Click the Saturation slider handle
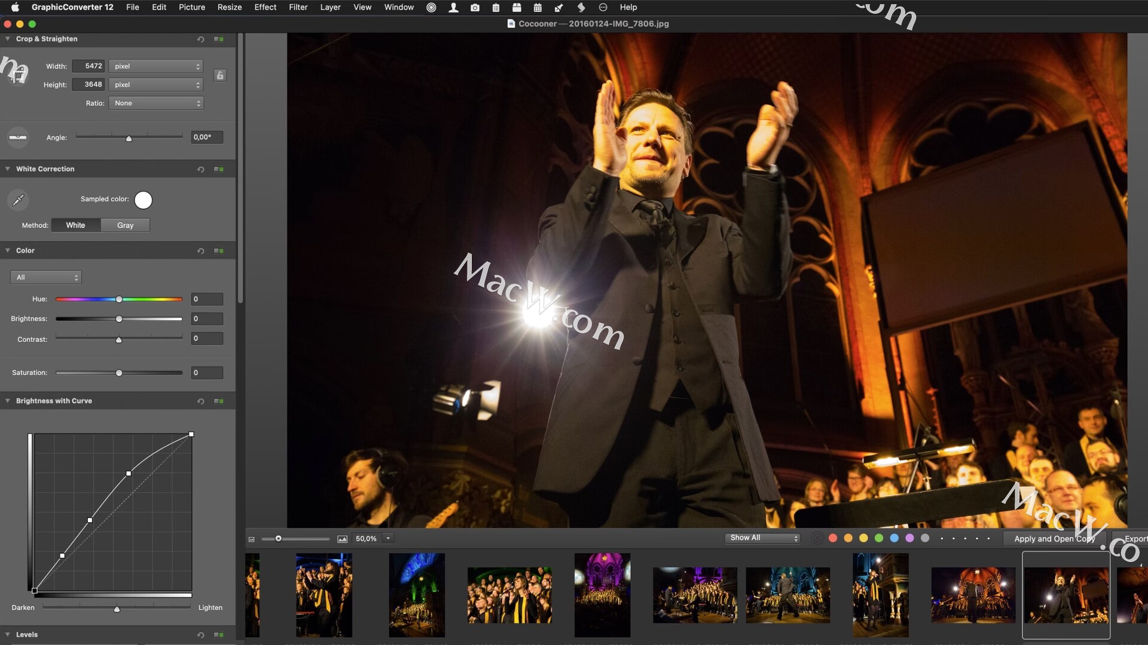The height and width of the screenshot is (645, 1148). [x=119, y=373]
